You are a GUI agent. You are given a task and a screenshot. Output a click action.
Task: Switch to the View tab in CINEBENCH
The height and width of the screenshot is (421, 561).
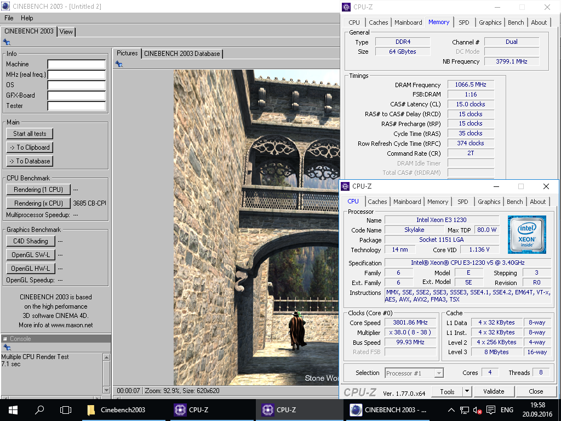pos(66,31)
